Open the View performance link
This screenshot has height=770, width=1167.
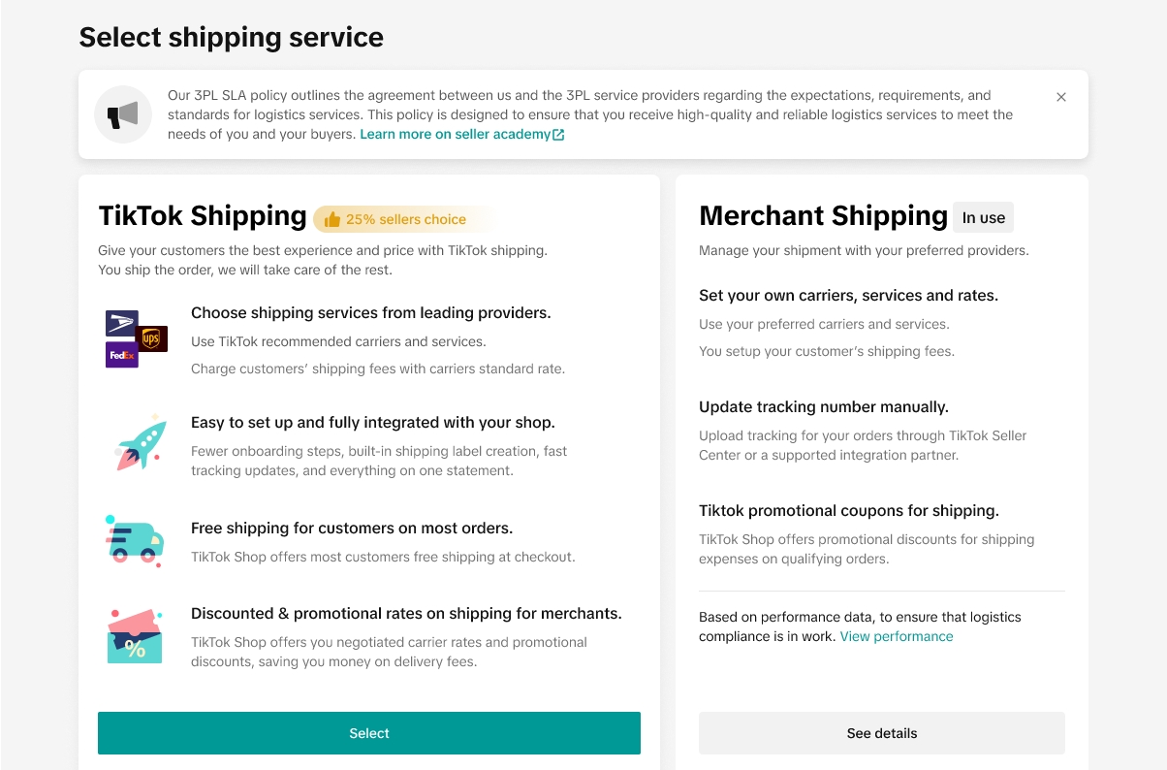pyautogui.click(x=896, y=636)
